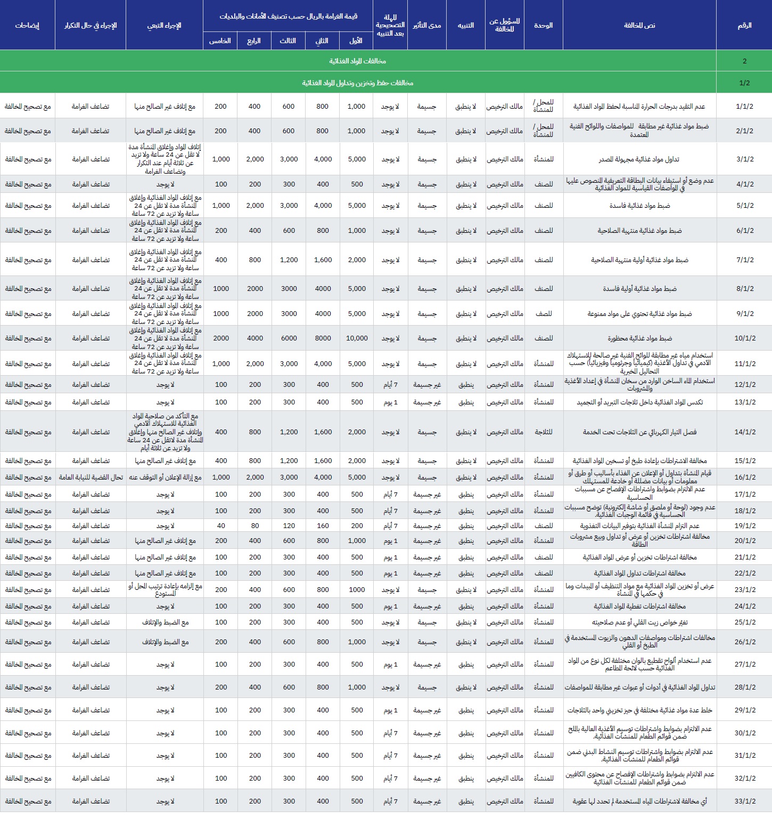Click "مع الضبط والإتلاف" in row 26/1/2
The image size is (772, 819).
[x=165, y=642]
